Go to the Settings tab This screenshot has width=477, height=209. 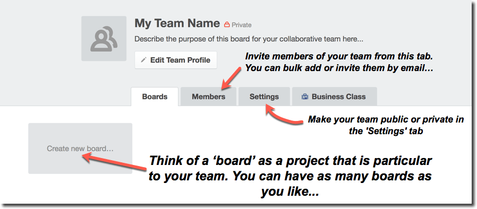pyautogui.click(x=264, y=97)
